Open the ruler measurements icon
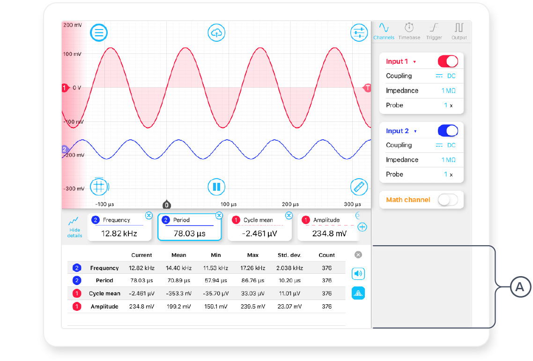Image resolution: width=533 pixels, height=361 pixels. coord(359,187)
